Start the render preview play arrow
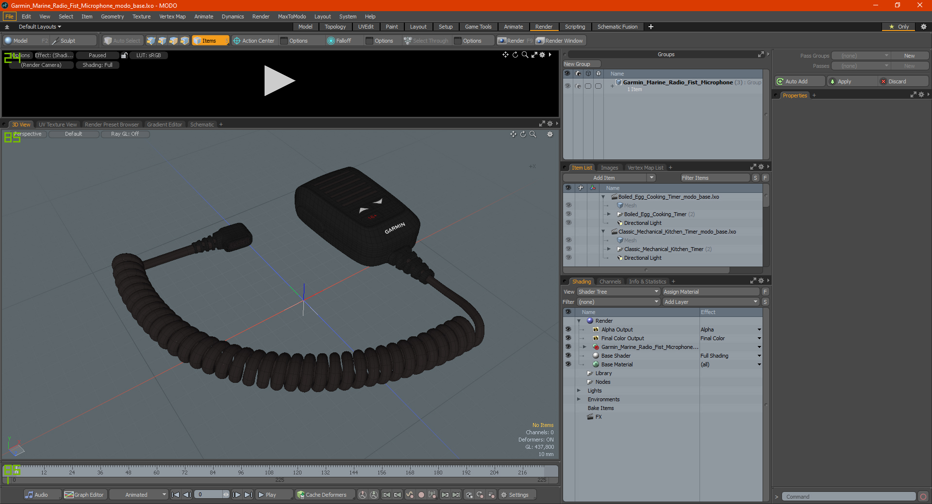Screen dimensions: 932x504 (279, 81)
